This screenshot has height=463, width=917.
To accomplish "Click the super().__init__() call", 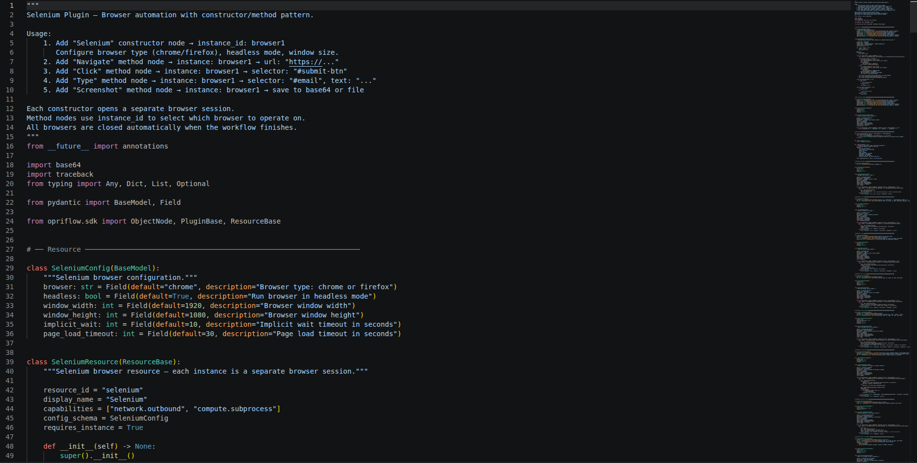I will (x=97, y=456).
